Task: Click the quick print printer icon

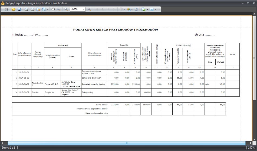Action: (32, 9)
